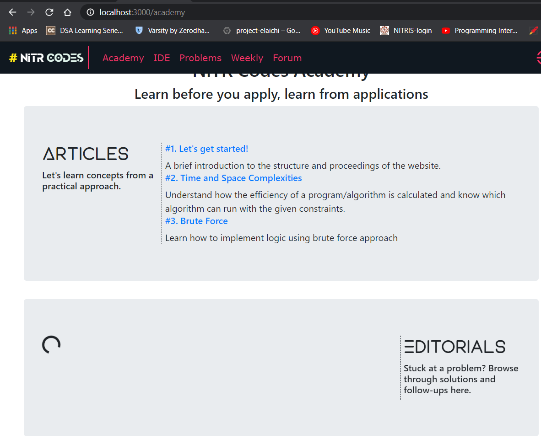Click the localhost:3000/academy address bar

tap(310, 12)
